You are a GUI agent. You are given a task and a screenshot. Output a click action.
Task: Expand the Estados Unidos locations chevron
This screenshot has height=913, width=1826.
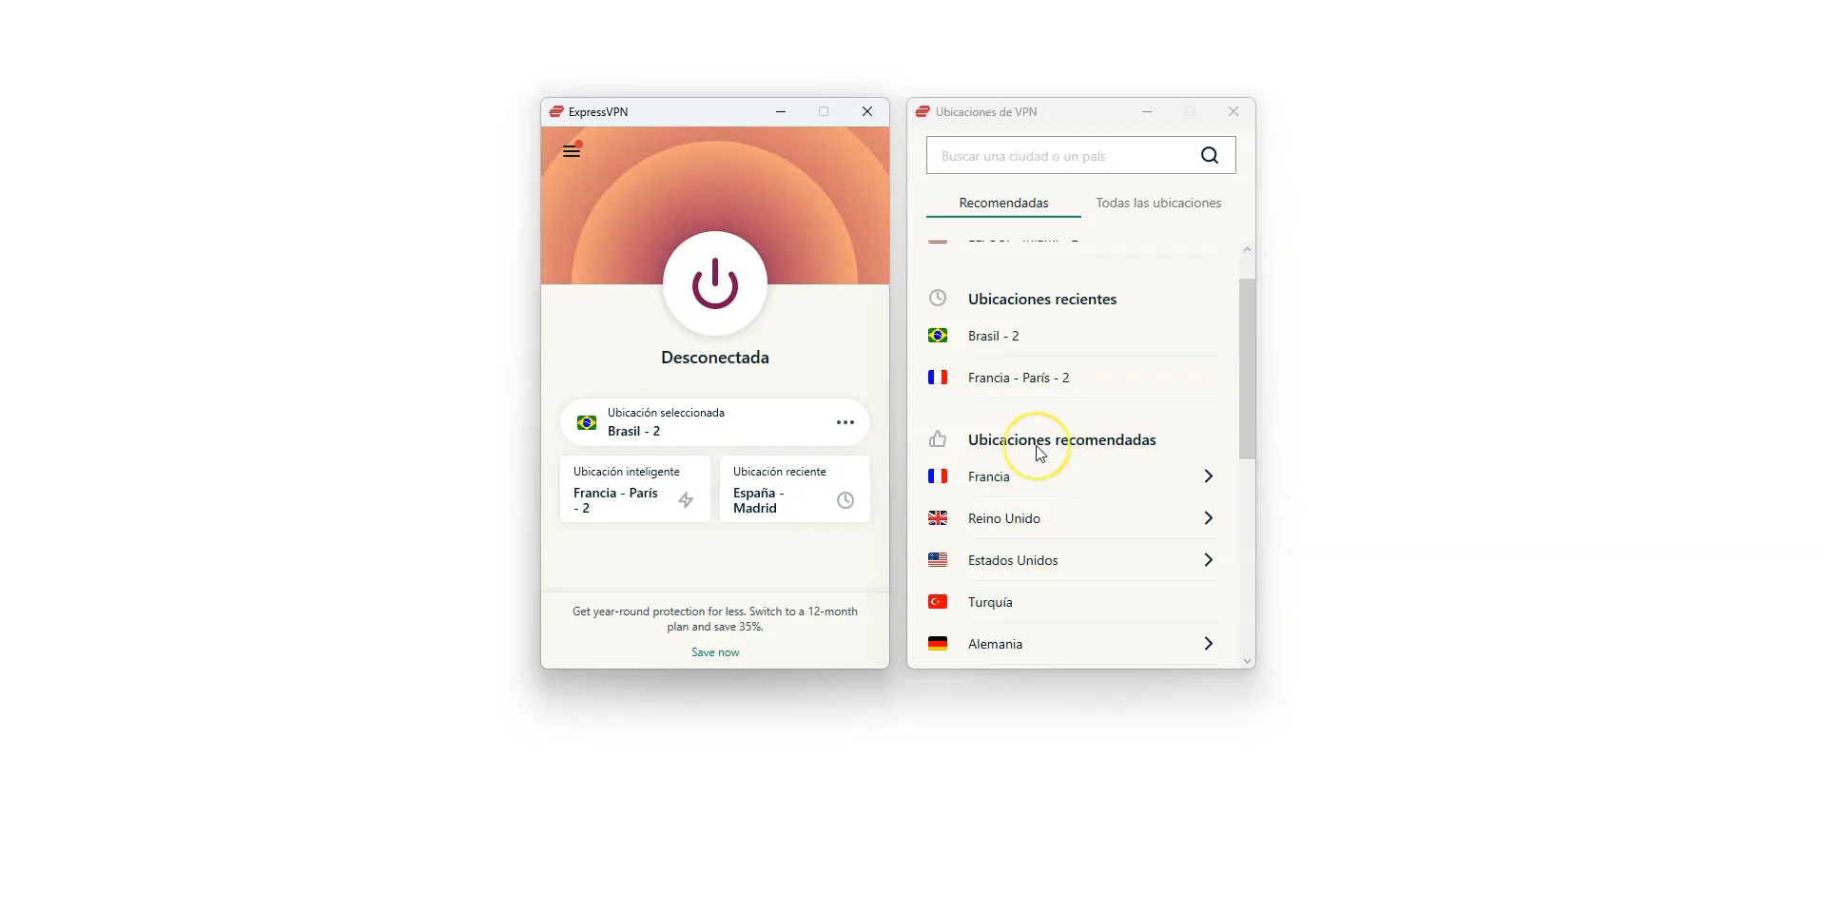coord(1208,560)
